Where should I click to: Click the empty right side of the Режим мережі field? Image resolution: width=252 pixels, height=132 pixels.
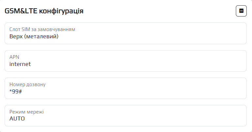[198, 116]
